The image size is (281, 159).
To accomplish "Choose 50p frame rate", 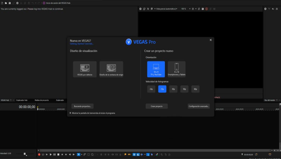I will [x=184, y=89].
